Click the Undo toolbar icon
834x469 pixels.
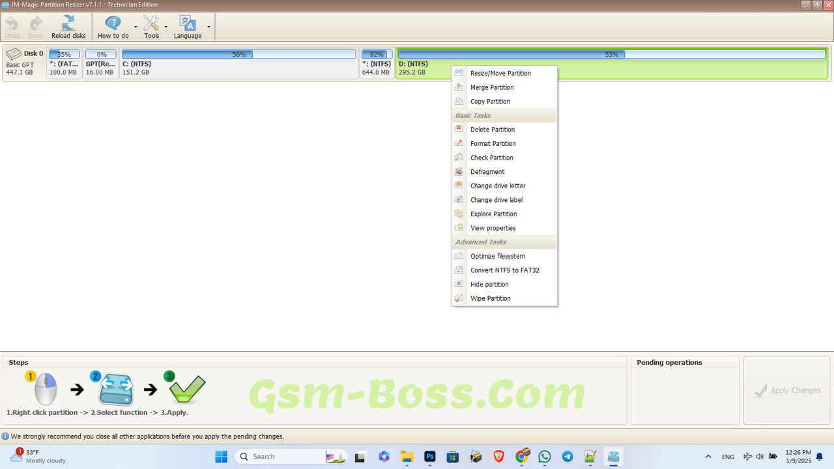(12, 23)
